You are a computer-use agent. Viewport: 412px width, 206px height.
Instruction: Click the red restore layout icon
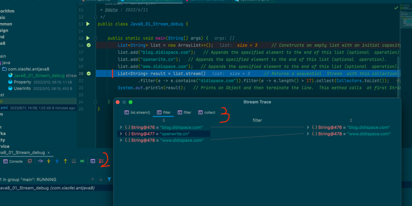pyautogui.click(x=30, y=161)
